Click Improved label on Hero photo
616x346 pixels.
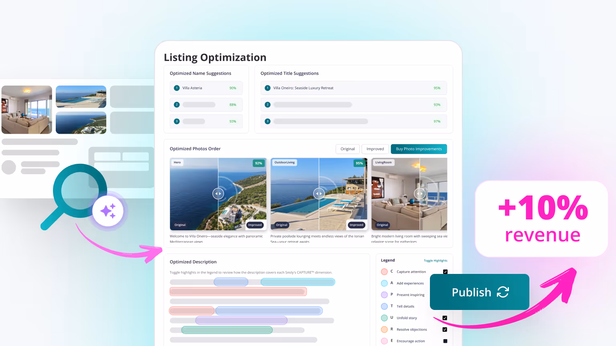click(x=255, y=225)
